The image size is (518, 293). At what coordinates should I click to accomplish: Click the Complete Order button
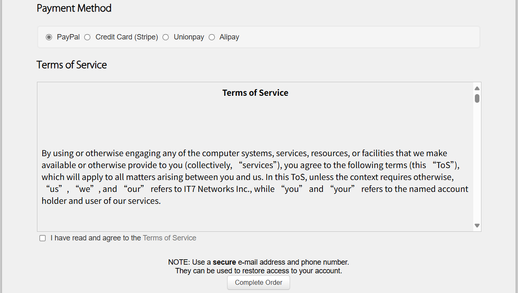[258, 283]
